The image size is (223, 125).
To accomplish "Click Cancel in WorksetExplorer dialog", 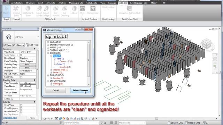I will [56, 90].
